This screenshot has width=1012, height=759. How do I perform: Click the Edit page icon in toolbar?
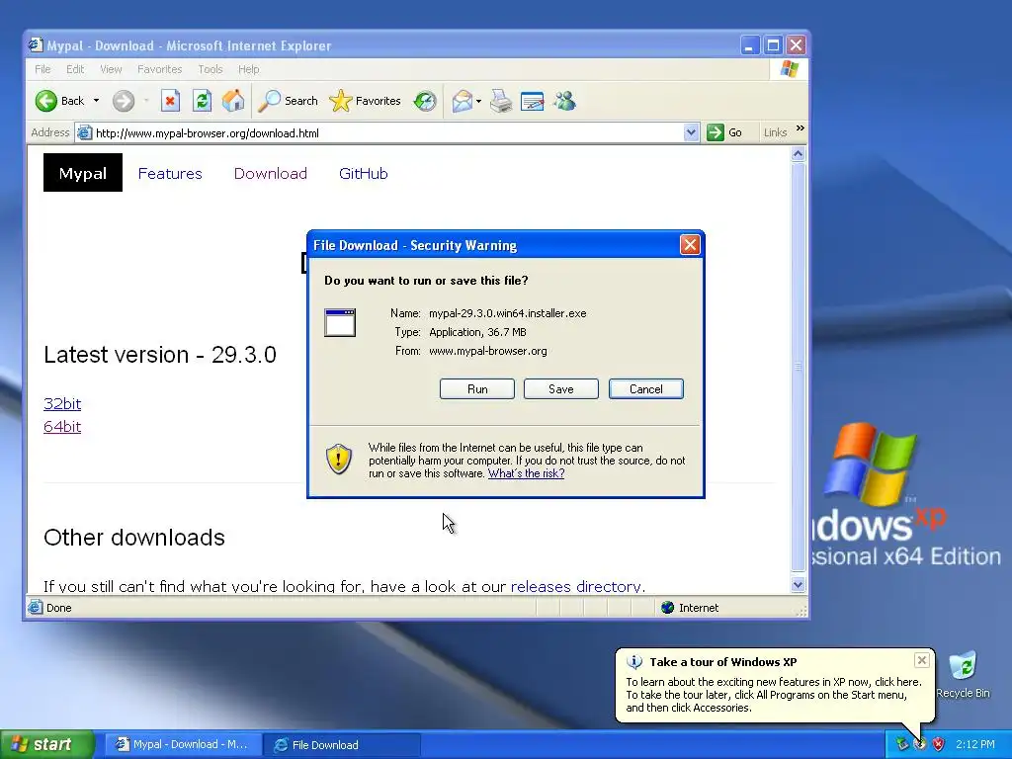click(533, 102)
